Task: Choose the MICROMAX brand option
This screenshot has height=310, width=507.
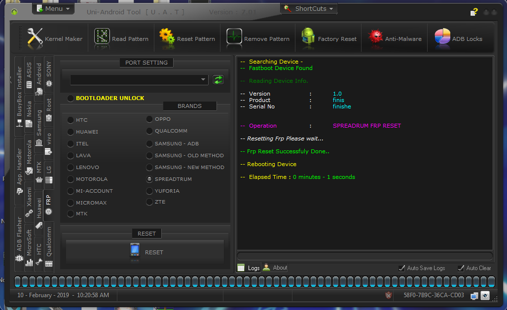Action: pyautogui.click(x=87, y=203)
